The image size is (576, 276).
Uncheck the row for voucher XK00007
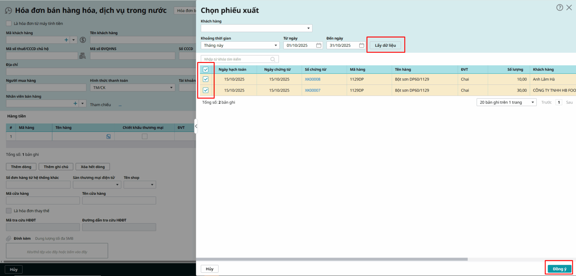pos(206,90)
